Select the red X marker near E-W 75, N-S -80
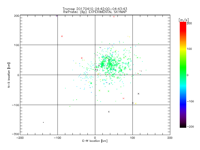Viewport: 200px width, 150px height. [123, 98]
